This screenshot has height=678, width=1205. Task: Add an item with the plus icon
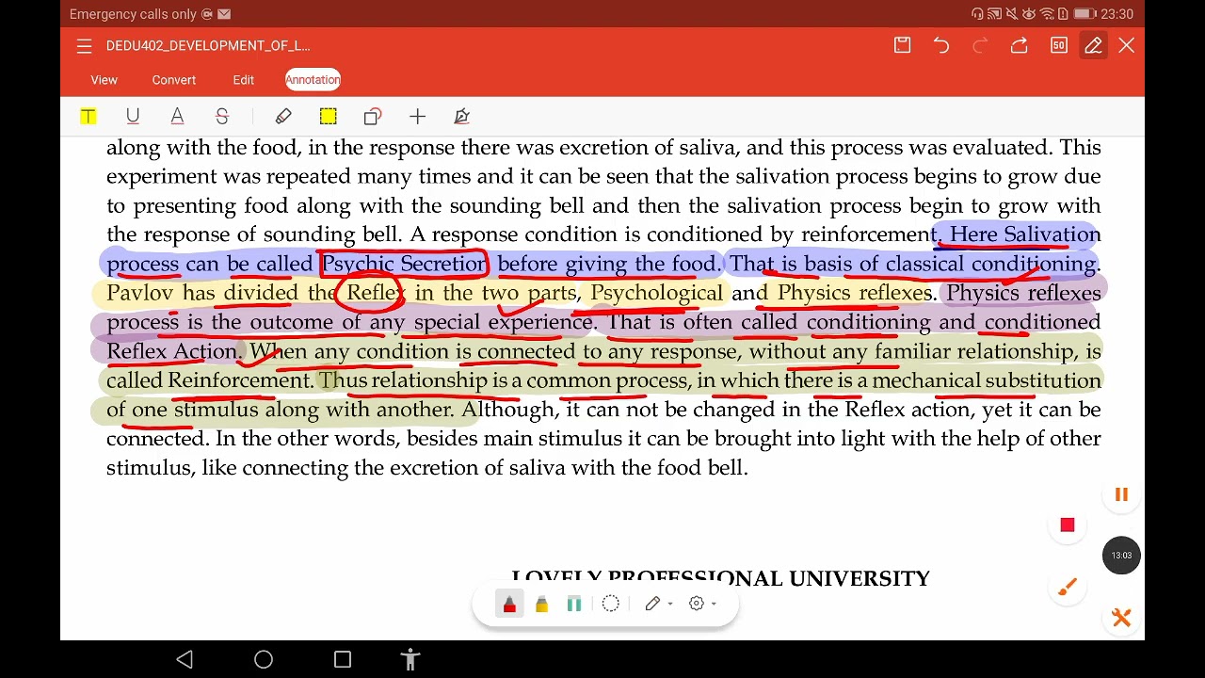[x=417, y=117]
